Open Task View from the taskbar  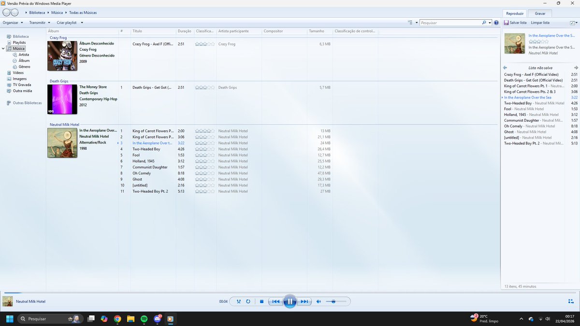pos(91,319)
